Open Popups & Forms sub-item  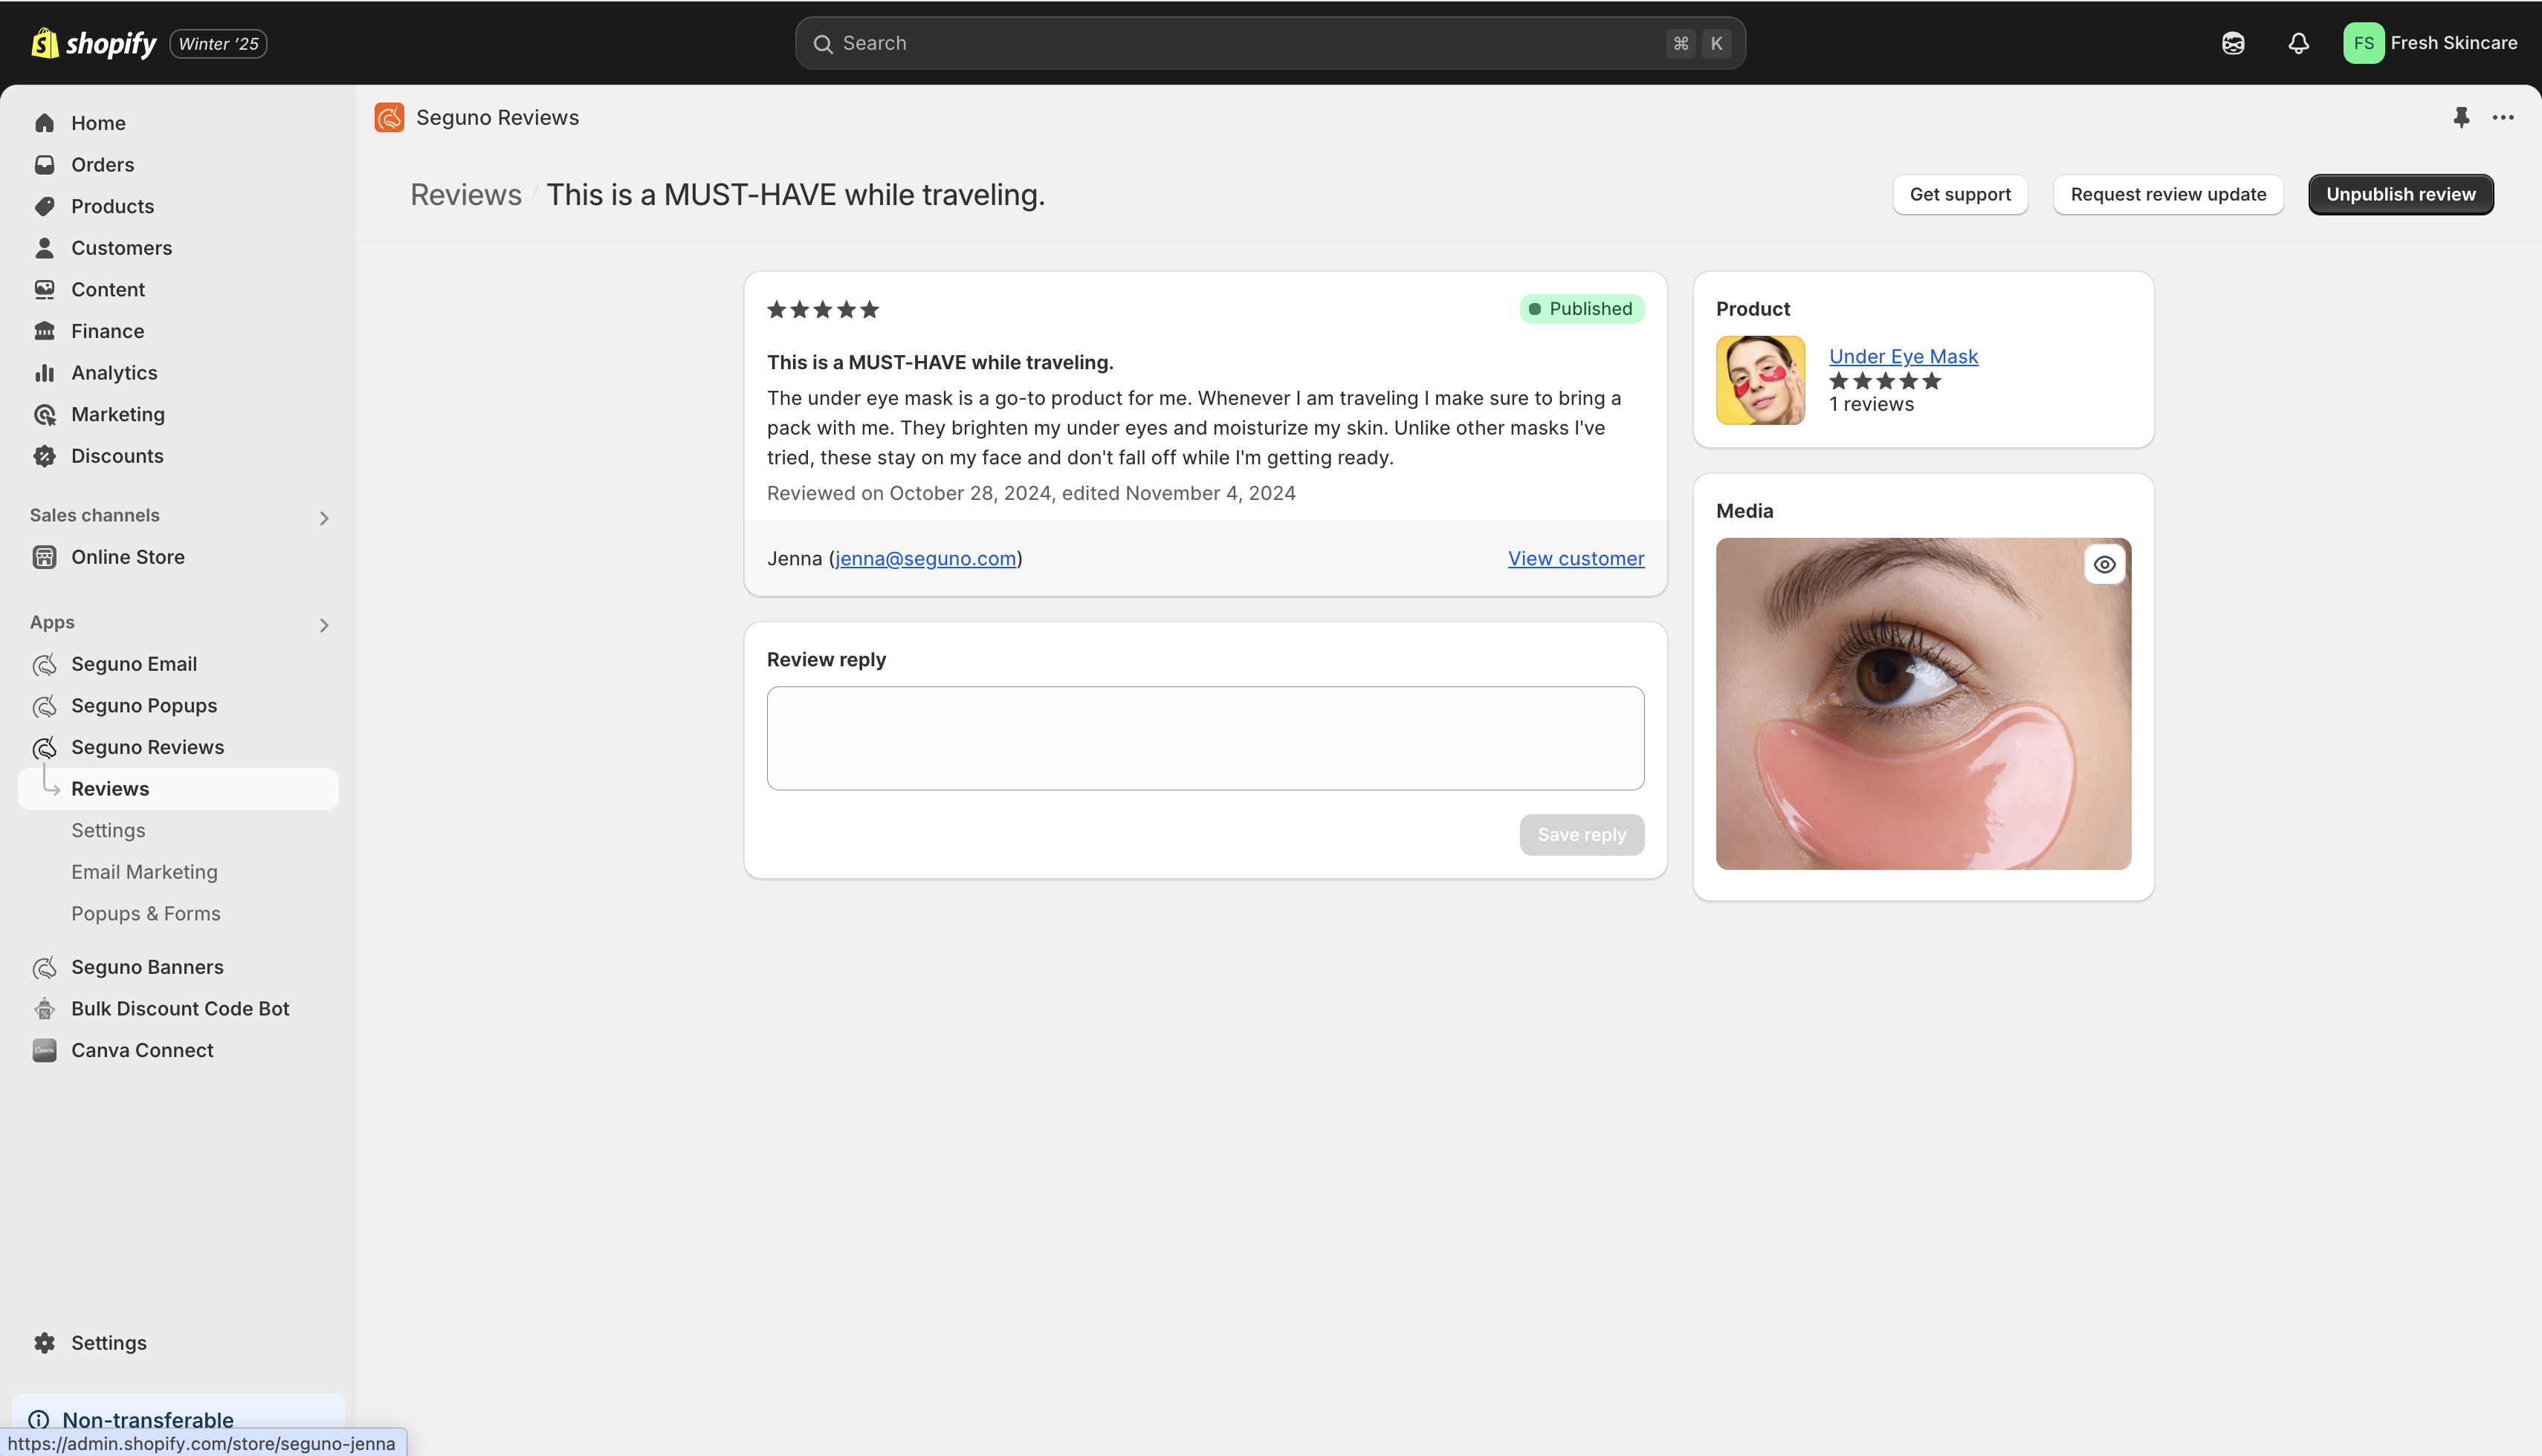pos(146,914)
